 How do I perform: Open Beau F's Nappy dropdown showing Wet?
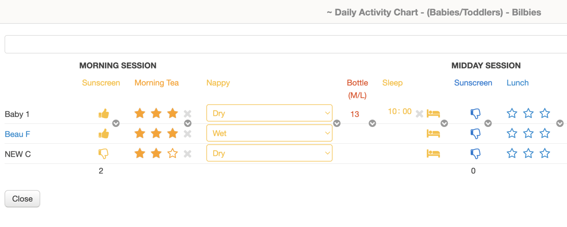point(269,133)
